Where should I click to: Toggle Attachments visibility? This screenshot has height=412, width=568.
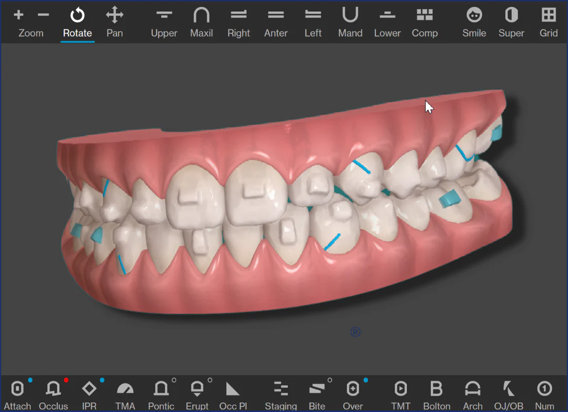coord(17,395)
